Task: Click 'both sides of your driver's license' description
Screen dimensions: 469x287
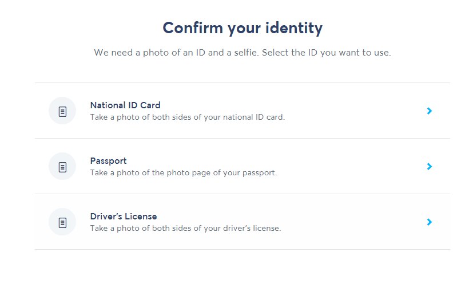Action: coord(216,228)
